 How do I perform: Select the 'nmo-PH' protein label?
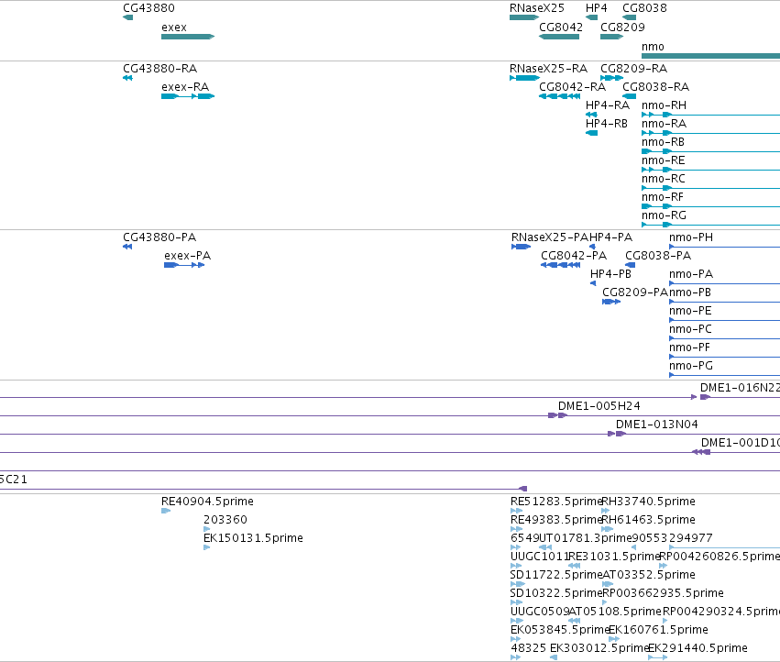coord(691,237)
